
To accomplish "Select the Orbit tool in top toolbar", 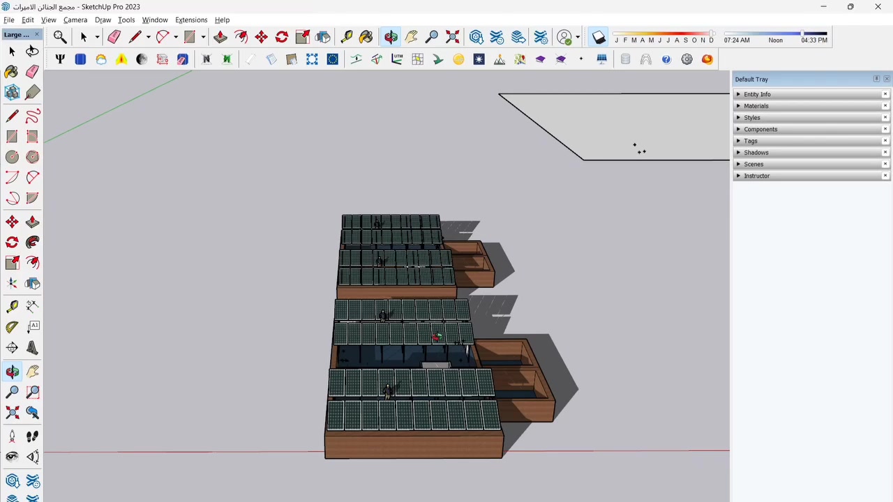I will pyautogui.click(x=391, y=37).
